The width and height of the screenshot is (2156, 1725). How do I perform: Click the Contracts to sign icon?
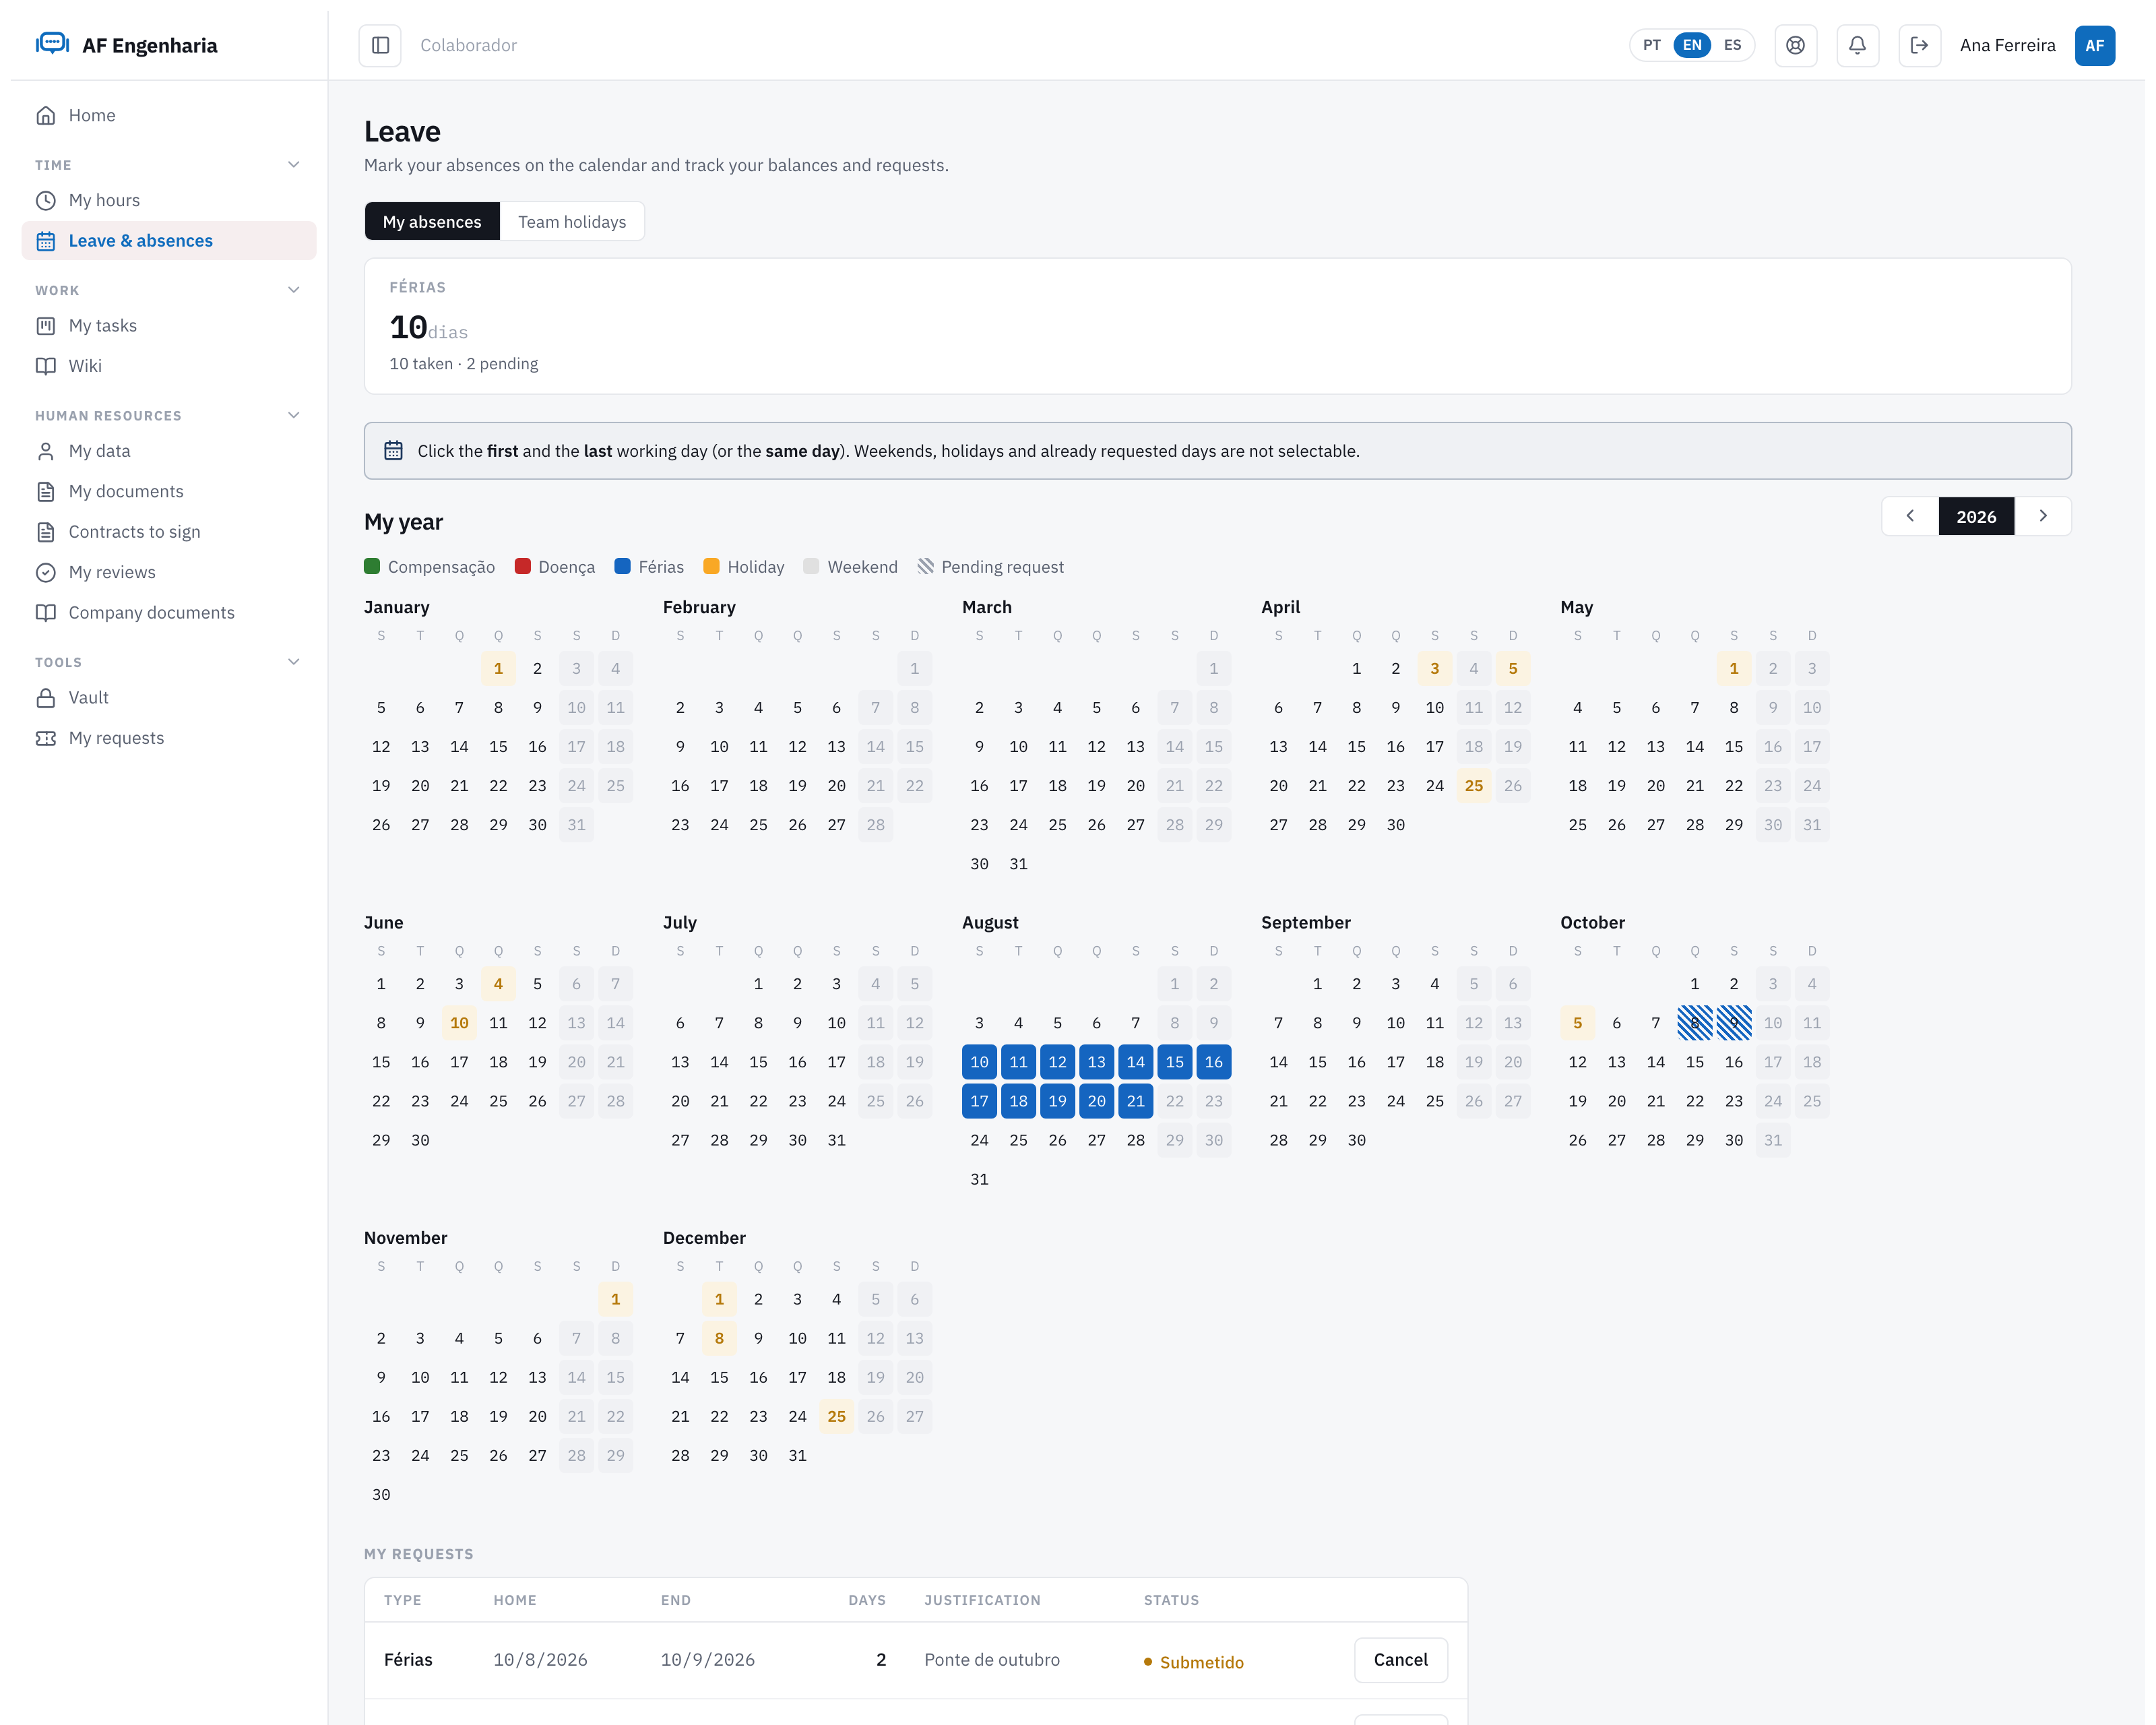pos(46,532)
